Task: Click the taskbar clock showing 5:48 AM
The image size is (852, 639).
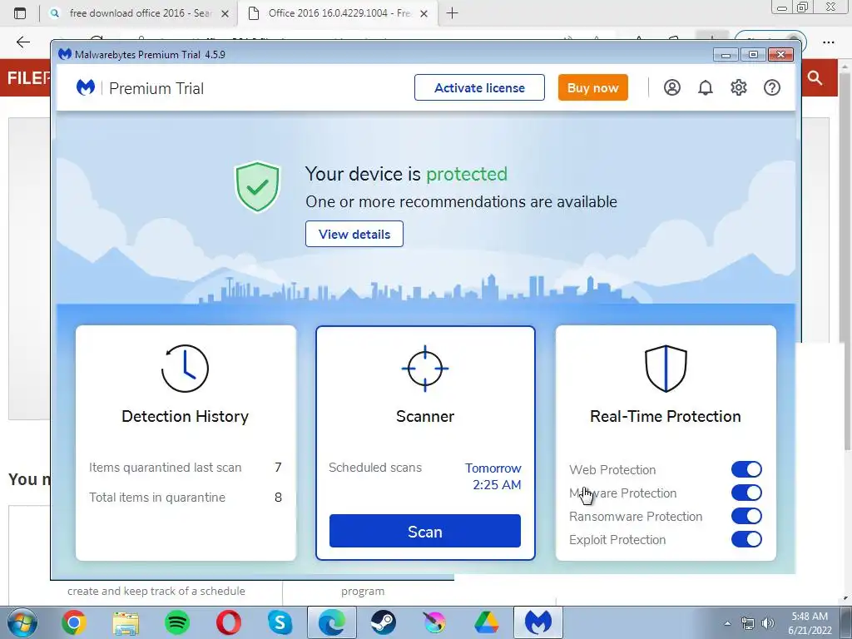Action: [810, 623]
